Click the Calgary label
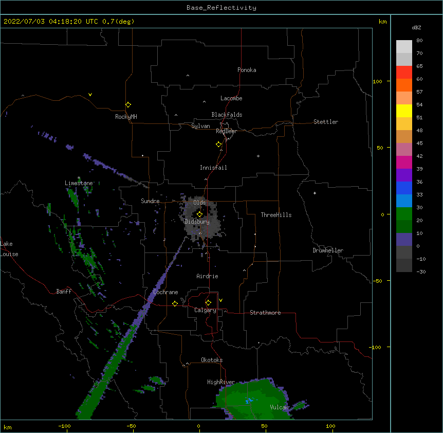Screen dimensions: 443x433 (205, 310)
